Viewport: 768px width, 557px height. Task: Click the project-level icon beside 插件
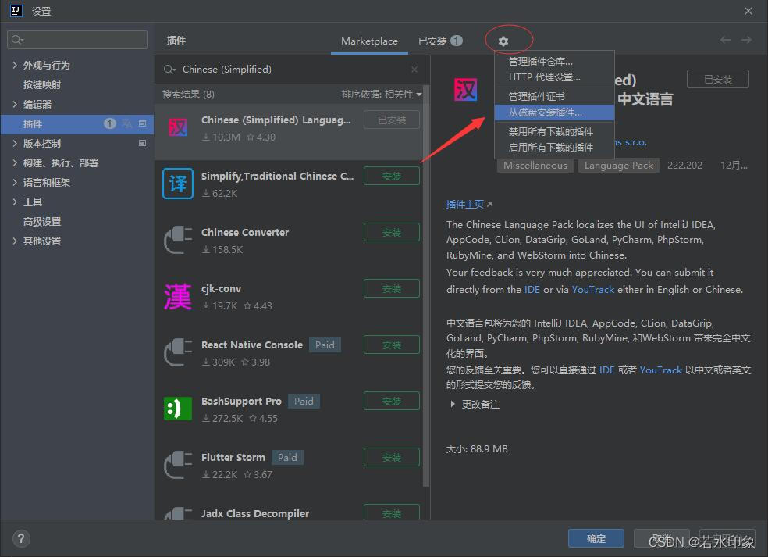pyautogui.click(x=143, y=123)
